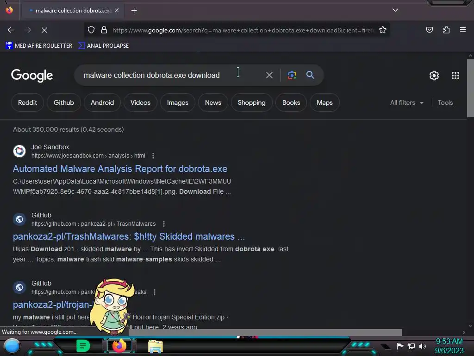Open the Start orb menu

point(12,346)
